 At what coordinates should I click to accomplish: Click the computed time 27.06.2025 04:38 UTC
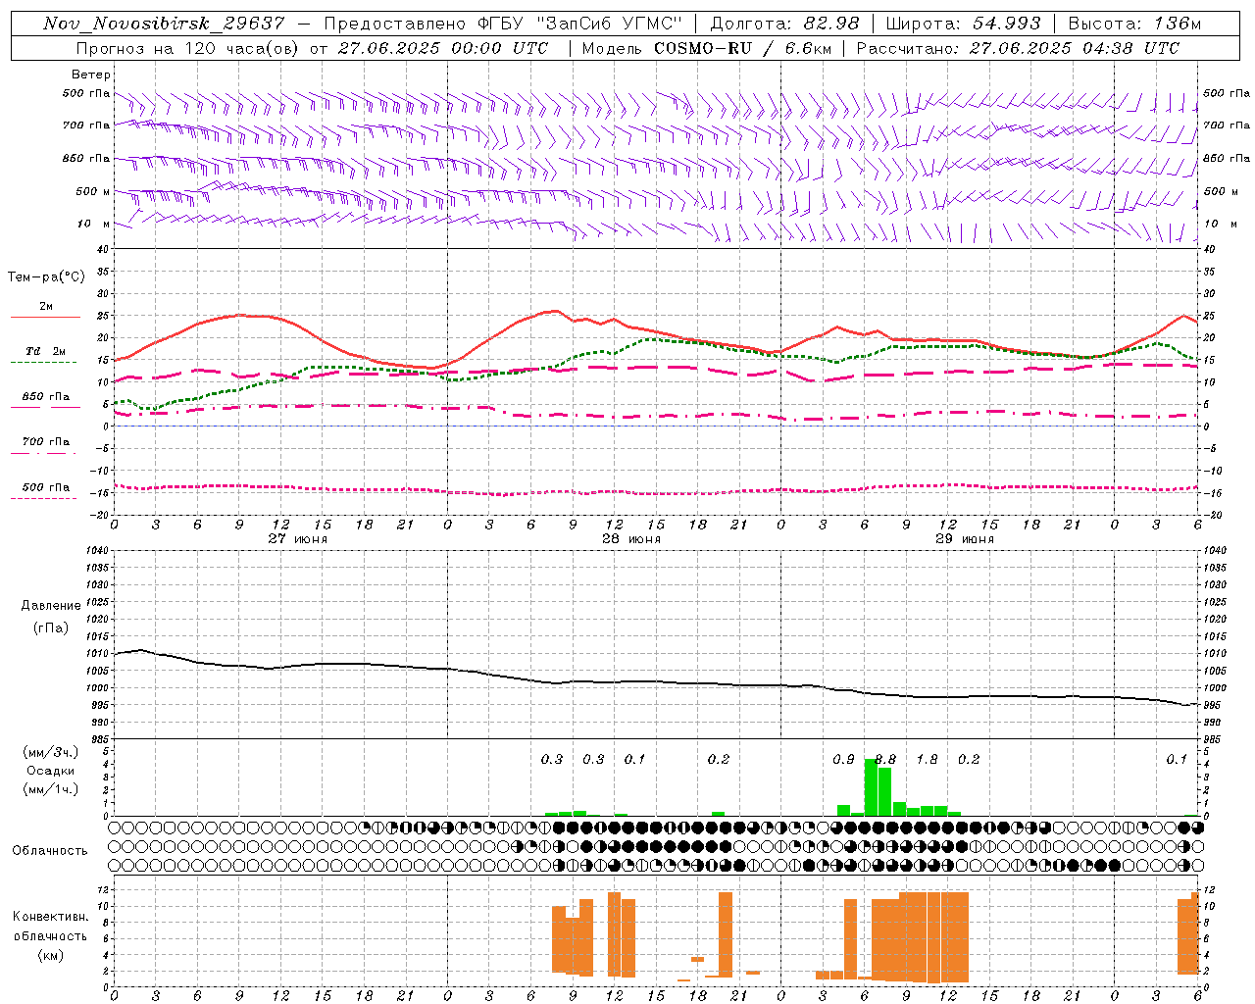(1075, 48)
